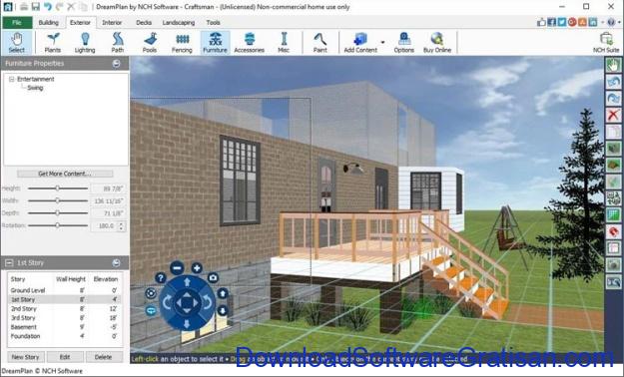Collapse the Entertainment tree node
The image size is (624, 377).
point(12,79)
